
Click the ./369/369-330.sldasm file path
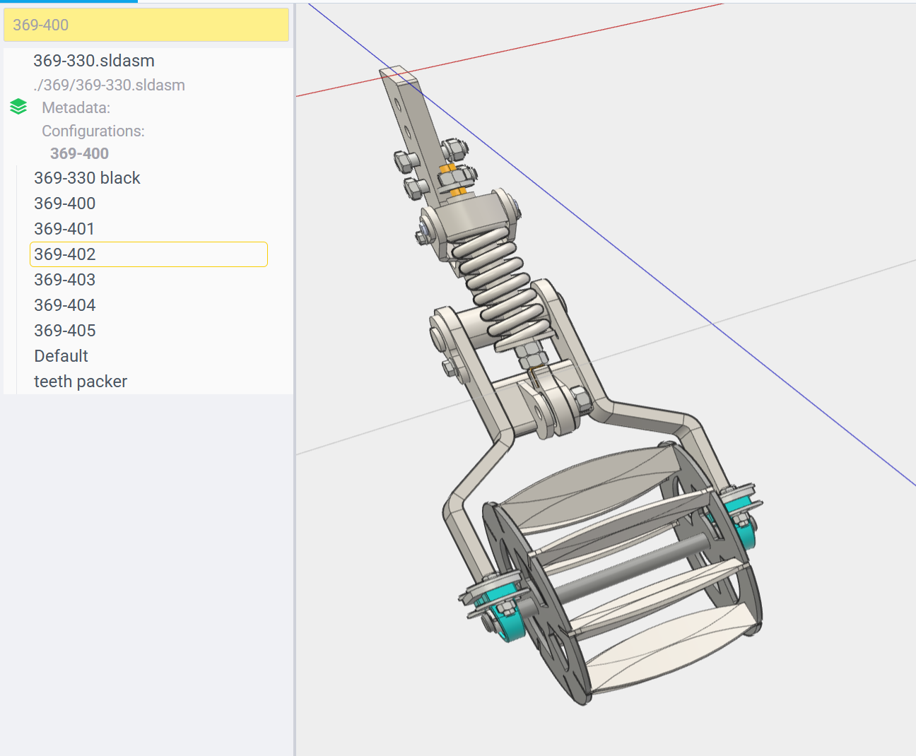[109, 85]
